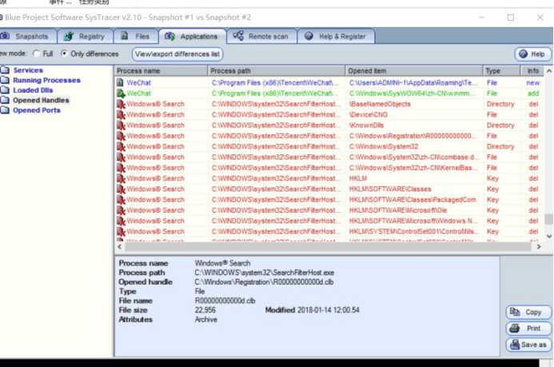Click the list's scroll up arrow
The image size is (554, 367).
[549, 71]
